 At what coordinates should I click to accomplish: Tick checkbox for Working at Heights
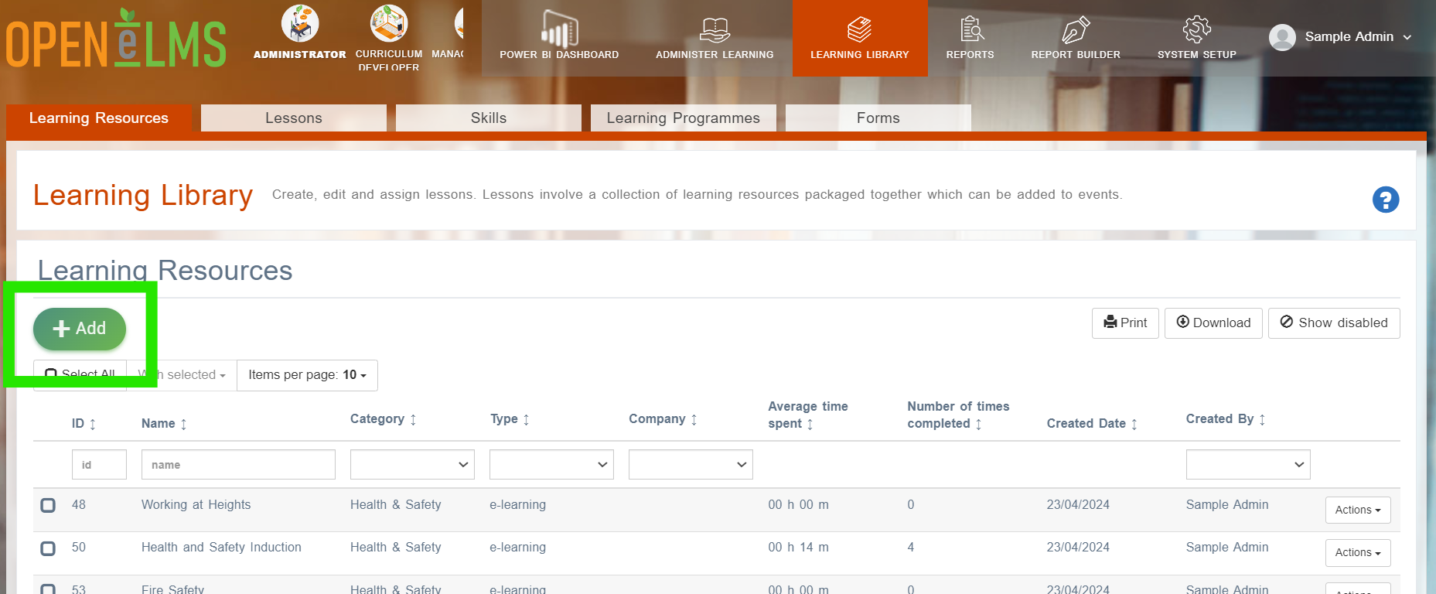48,505
